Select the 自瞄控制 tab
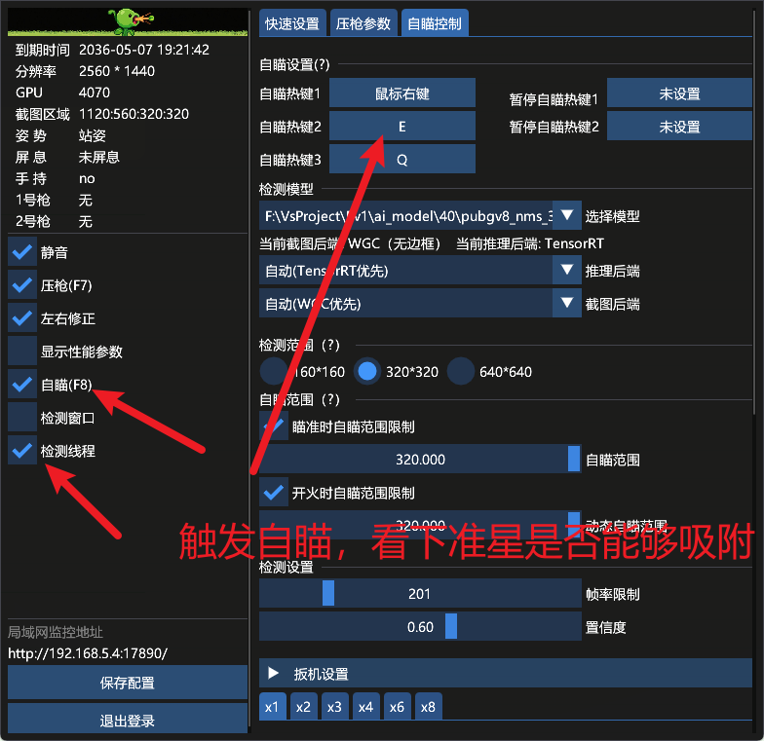Screen dimensions: 764x741 tap(435, 23)
